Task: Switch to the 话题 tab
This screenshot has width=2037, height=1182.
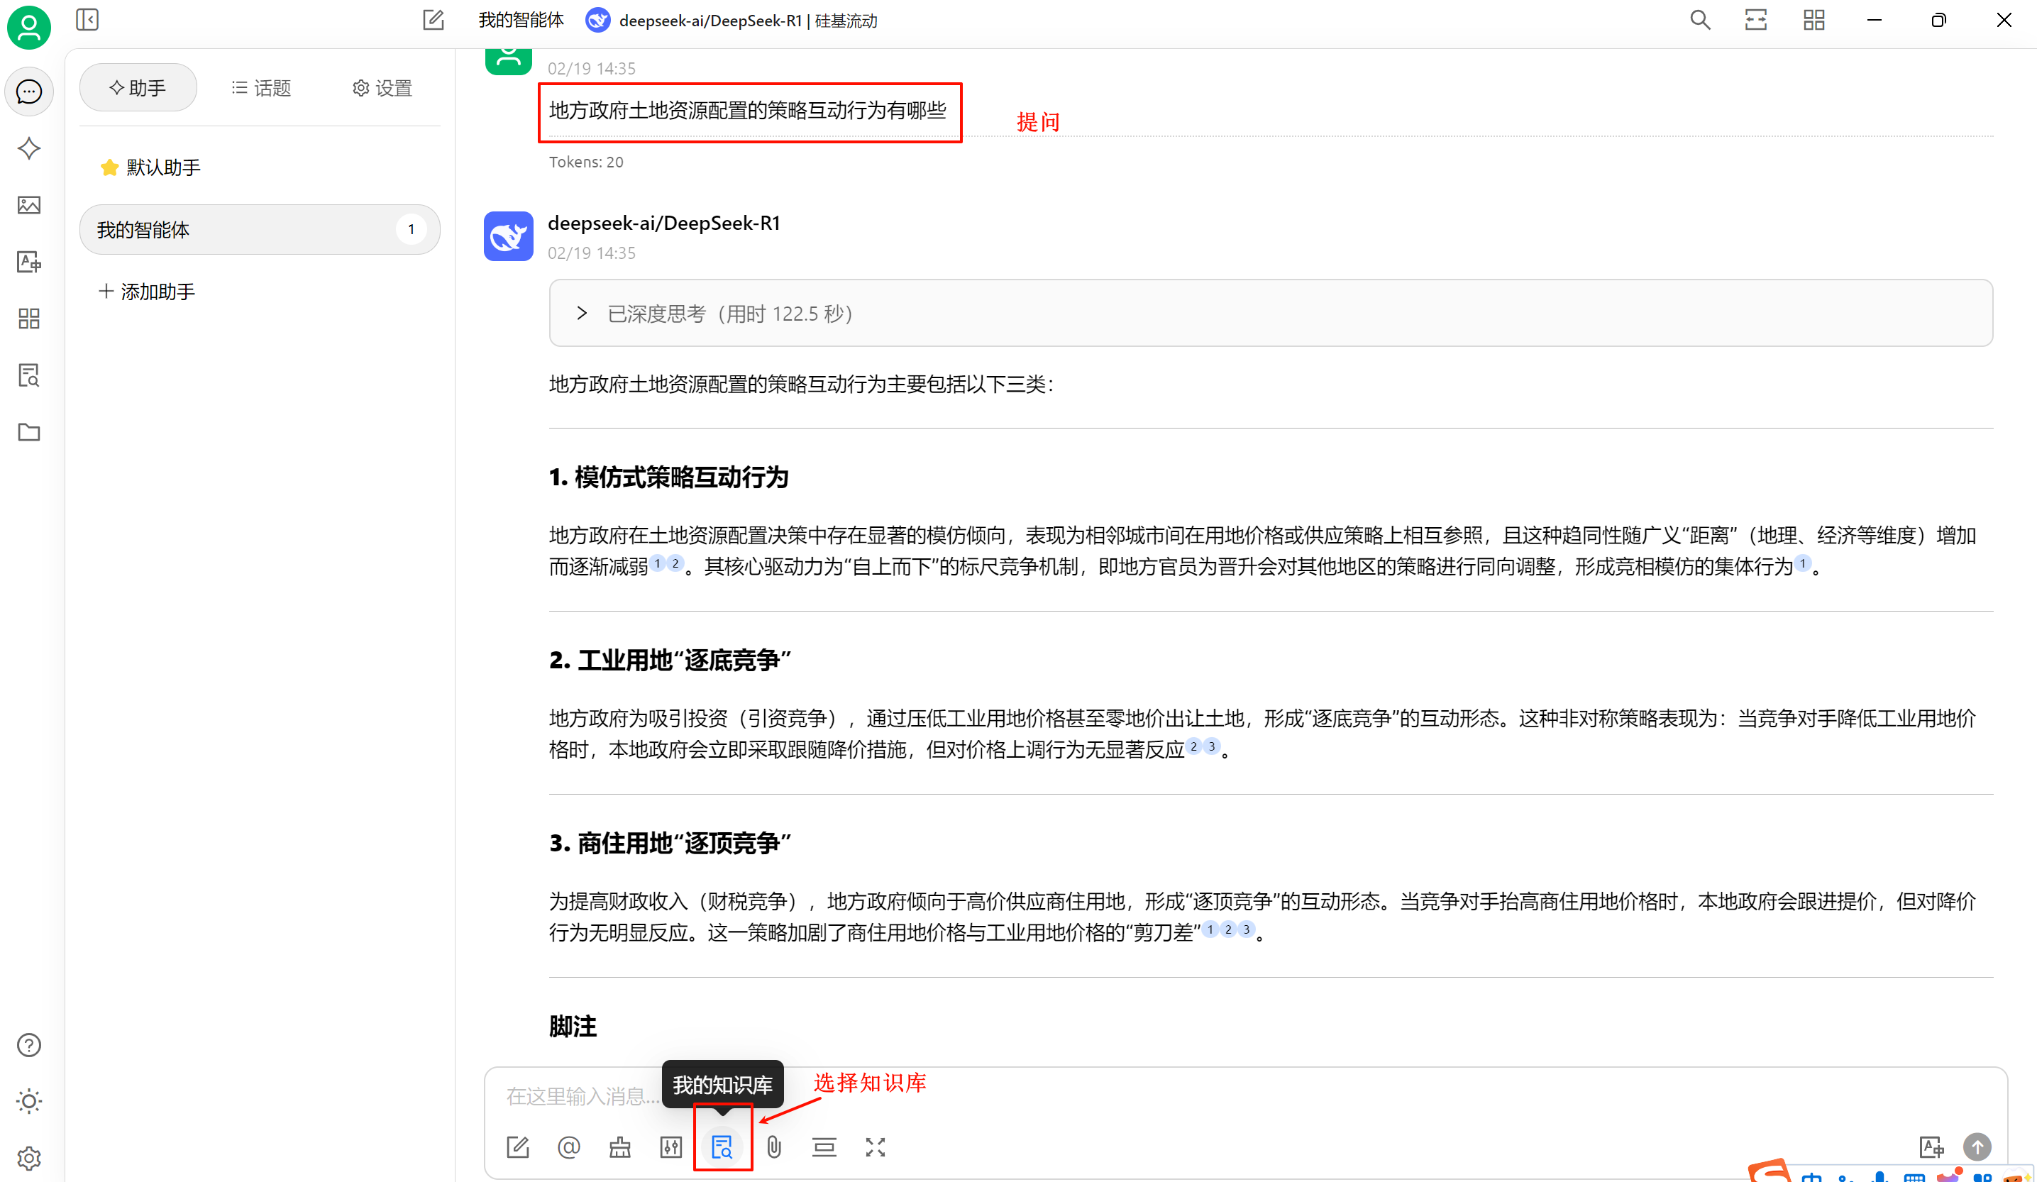Action: (x=261, y=87)
